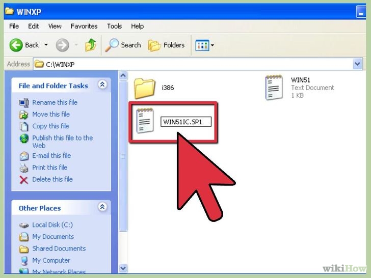
Task: Open the Views dropdown arrow
Action: click(x=213, y=45)
